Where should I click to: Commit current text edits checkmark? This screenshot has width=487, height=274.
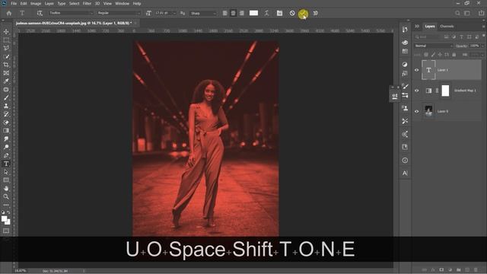pyautogui.click(x=303, y=14)
